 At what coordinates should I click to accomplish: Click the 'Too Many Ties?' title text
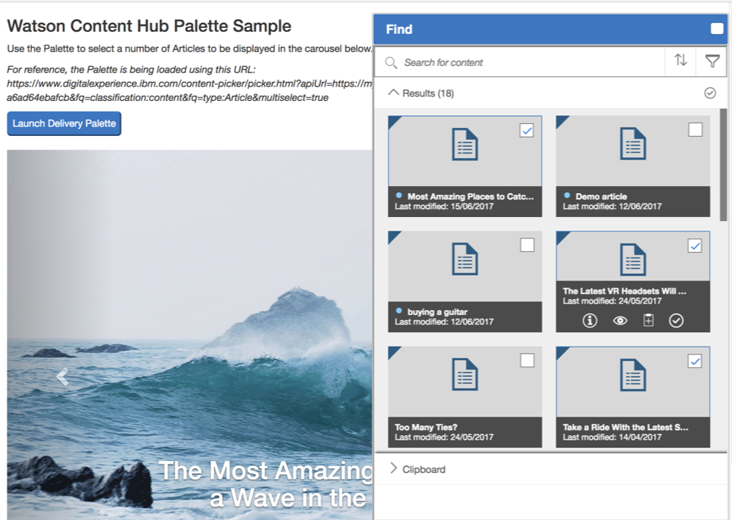click(x=426, y=427)
